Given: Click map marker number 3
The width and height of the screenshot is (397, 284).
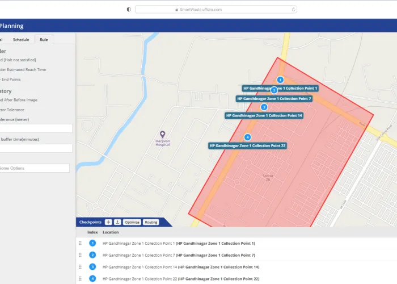Looking at the screenshot, I should [x=264, y=107].
